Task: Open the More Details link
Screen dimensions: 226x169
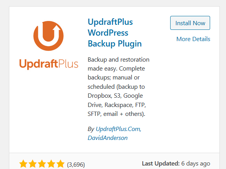Action: point(193,39)
